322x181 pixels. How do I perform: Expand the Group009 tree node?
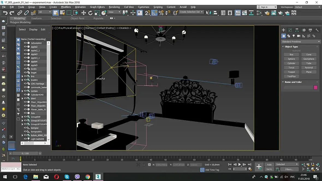(x=22, y=117)
